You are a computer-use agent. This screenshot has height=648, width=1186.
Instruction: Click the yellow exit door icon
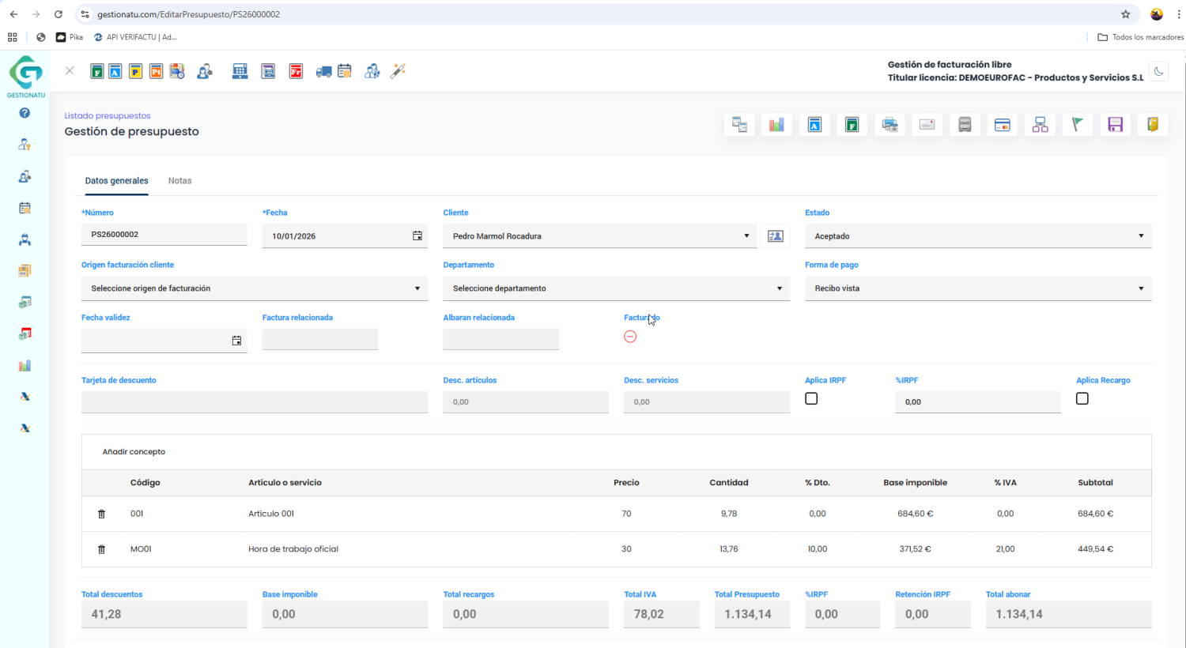click(1152, 125)
